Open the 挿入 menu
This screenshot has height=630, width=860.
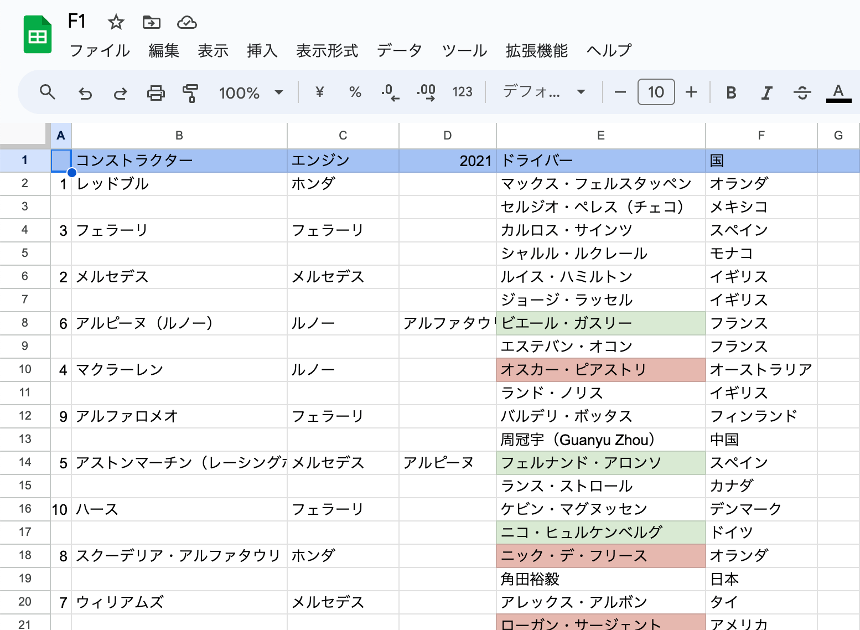(x=262, y=50)
